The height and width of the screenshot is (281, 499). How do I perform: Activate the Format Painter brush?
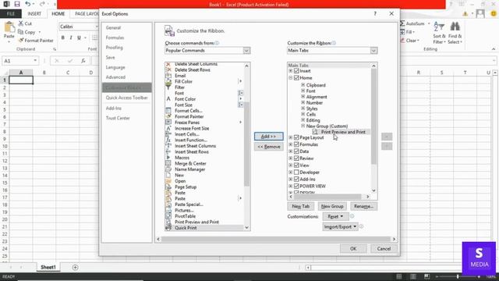coord(36,41)
